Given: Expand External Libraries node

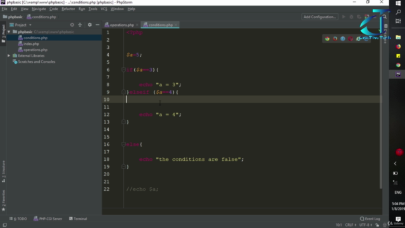Looking at the screenshot, I should click(9, 56).
